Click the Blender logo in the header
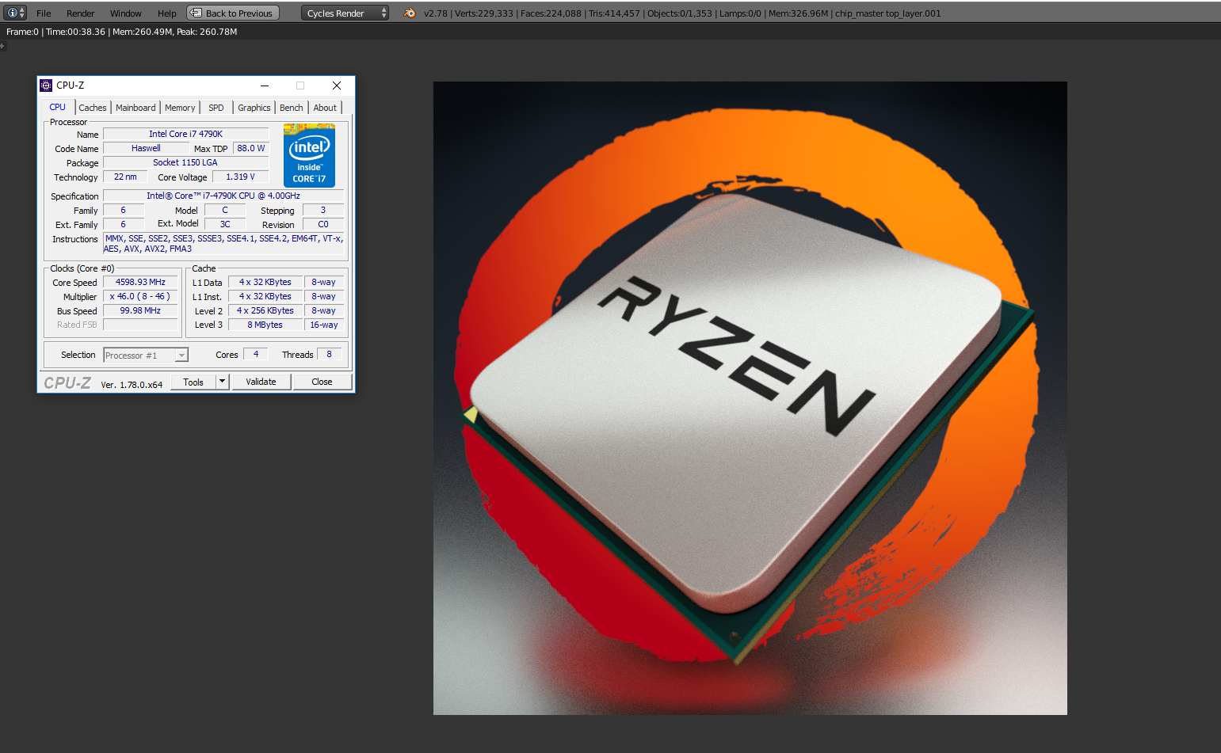The height and width of the screenshot is (753, 1221). [x=410, y=13]
